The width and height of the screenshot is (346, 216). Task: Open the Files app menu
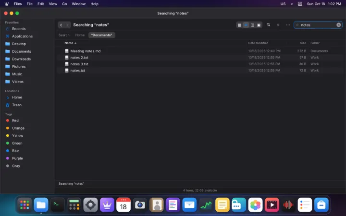[x=18, y=4]
